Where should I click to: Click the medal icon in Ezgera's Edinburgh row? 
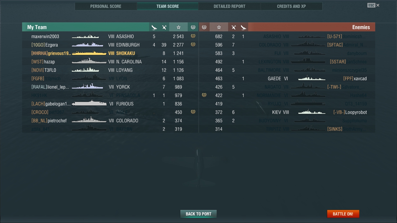click(193, 44)
